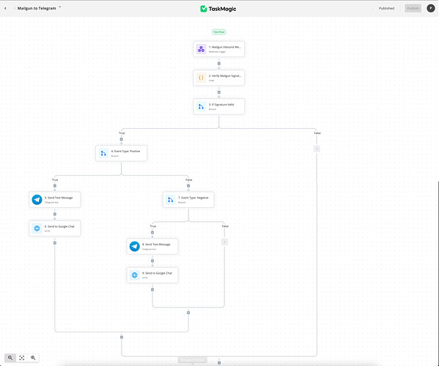Image resolution: width=439 pixels, height=366 pixels.
Task: Zoom out using the minus magnifier icon
Action: tap(10, 358)
